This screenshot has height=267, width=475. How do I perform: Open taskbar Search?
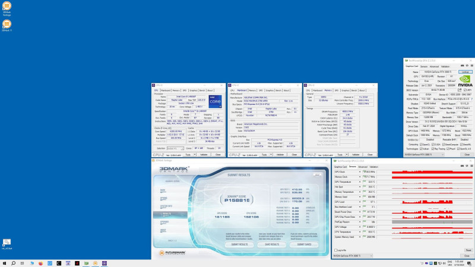(13, 263)
